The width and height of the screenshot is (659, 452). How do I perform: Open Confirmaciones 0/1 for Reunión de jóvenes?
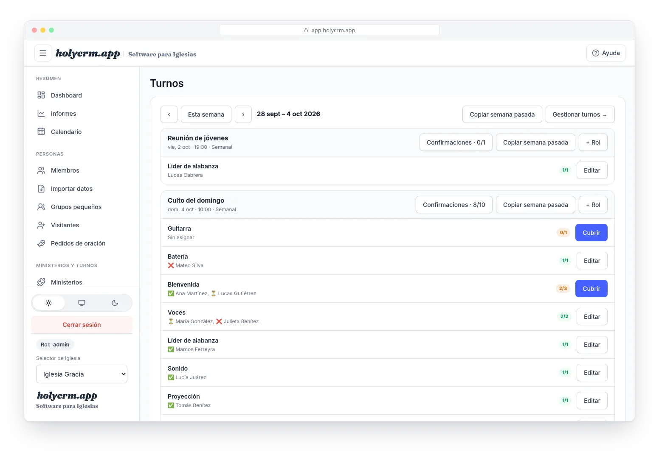pyautogui.click(x=456, y=142)
